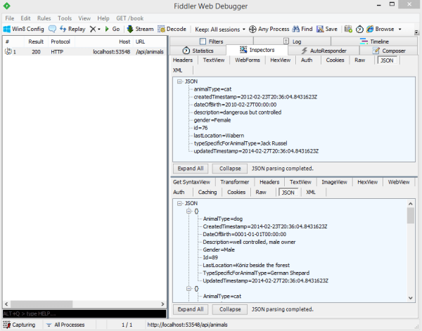Open the View menu
Image resolution: width=422 pixels, height=331 pixels.
[x=84, y=18]
